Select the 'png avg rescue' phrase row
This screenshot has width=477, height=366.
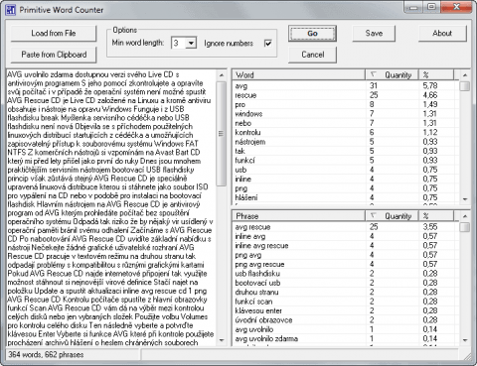click(x=346, y=264)
